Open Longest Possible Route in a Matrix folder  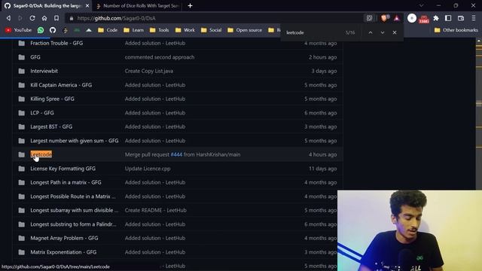(73, 196)
